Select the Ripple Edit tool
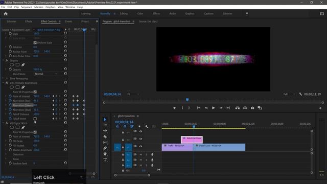This screenshot has height=184, width=327. 105,131
